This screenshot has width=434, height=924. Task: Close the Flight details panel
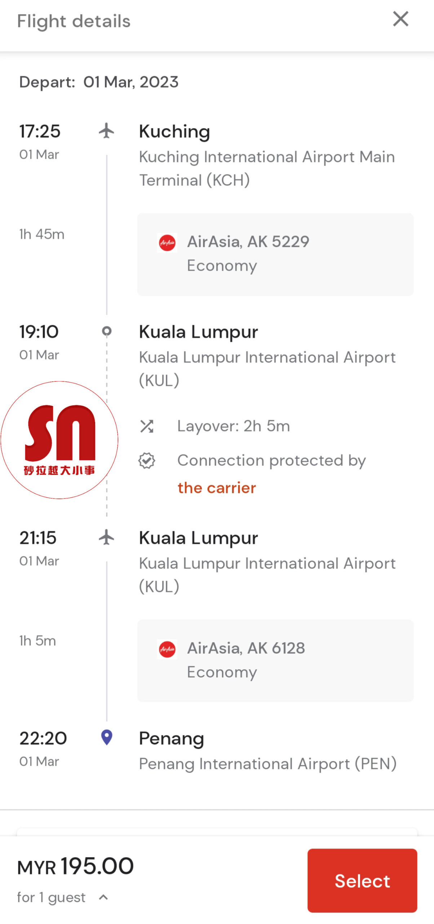[400, 19]
